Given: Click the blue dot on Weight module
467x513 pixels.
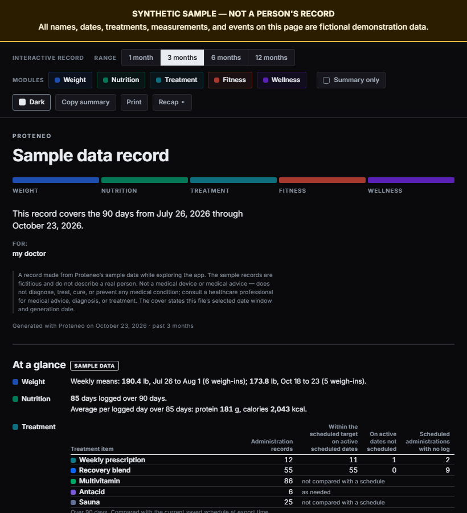Looking at the screenshot, I should tap(57, 80).
